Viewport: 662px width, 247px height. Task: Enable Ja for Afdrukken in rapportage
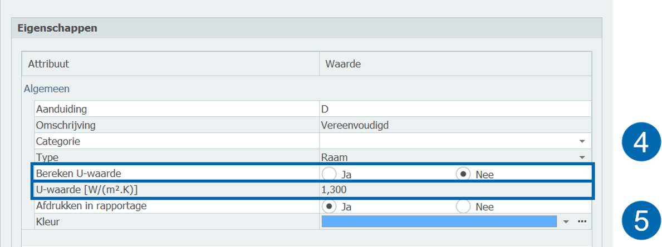[330, 206]
